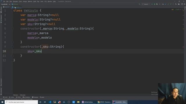The image size is (186, 104).
Task: Click the variable sku on line 4
Action: pyautogui.click(x=30, y=24)
